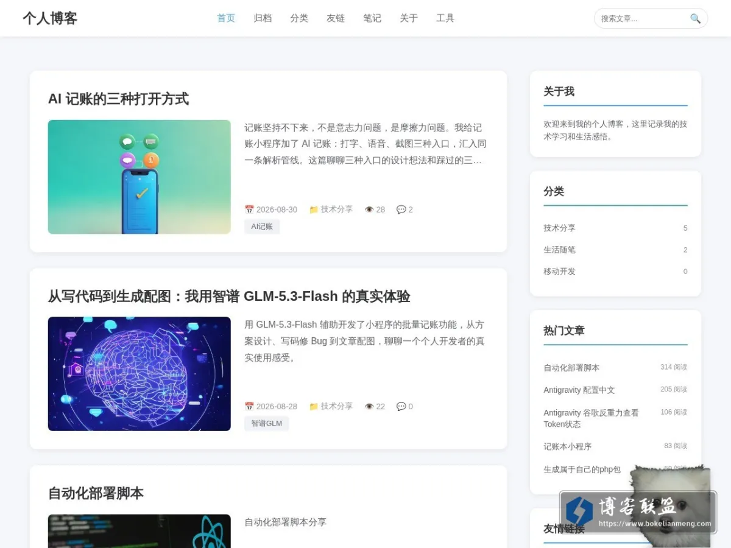Open 技术分享 in sidebar categories

coord(559,228)
